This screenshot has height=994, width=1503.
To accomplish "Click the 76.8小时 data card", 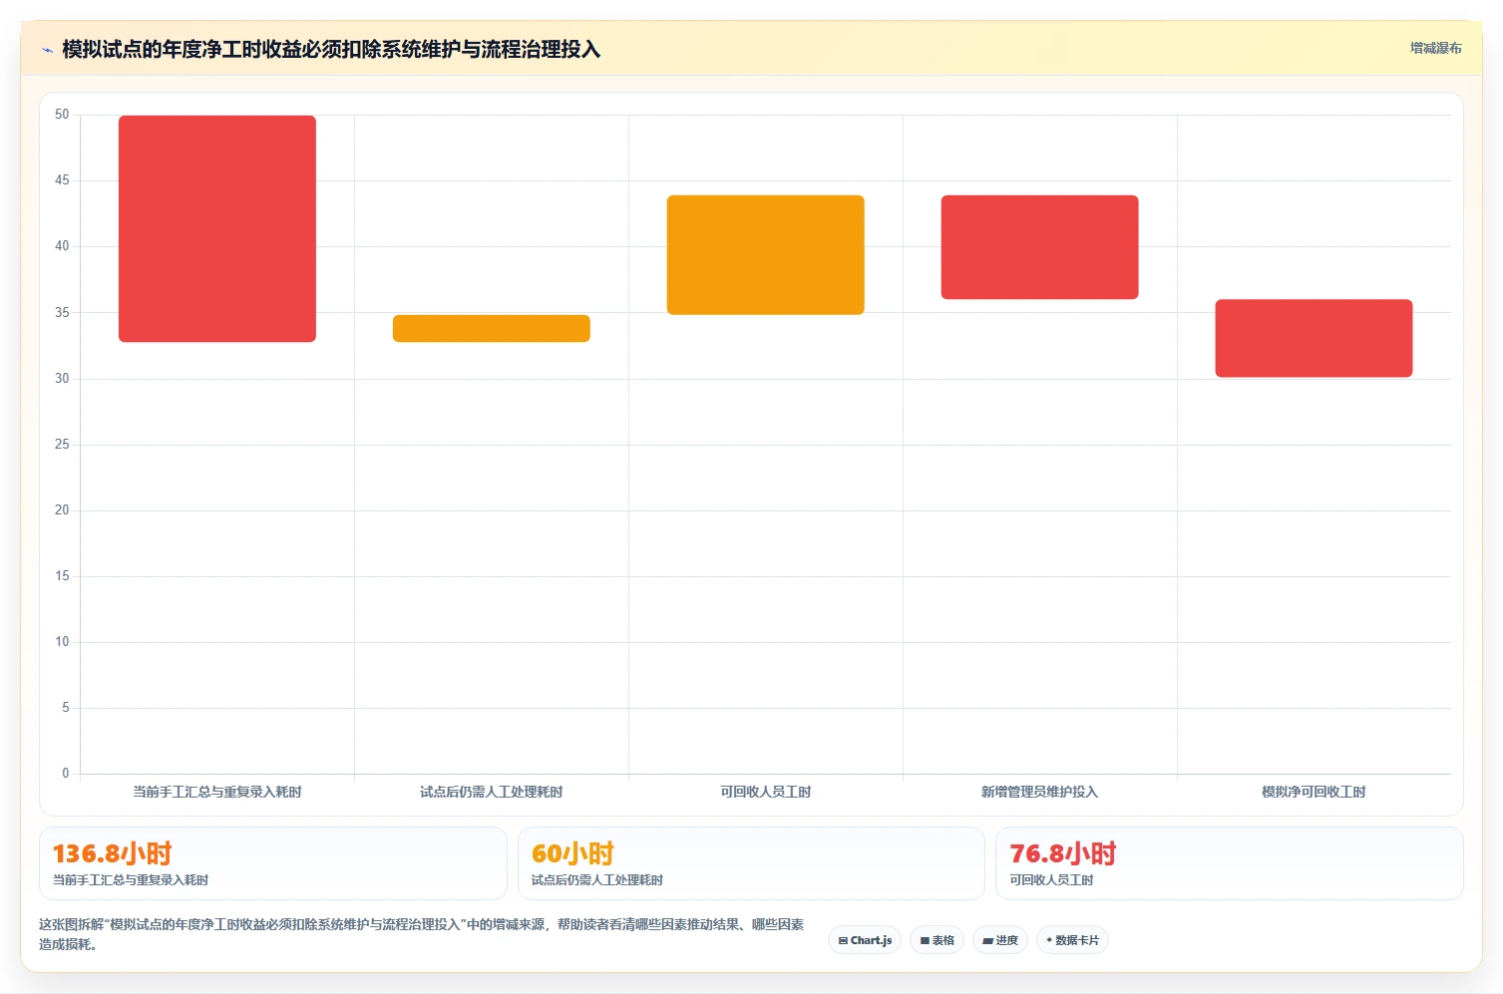I will click(1230, 863).
